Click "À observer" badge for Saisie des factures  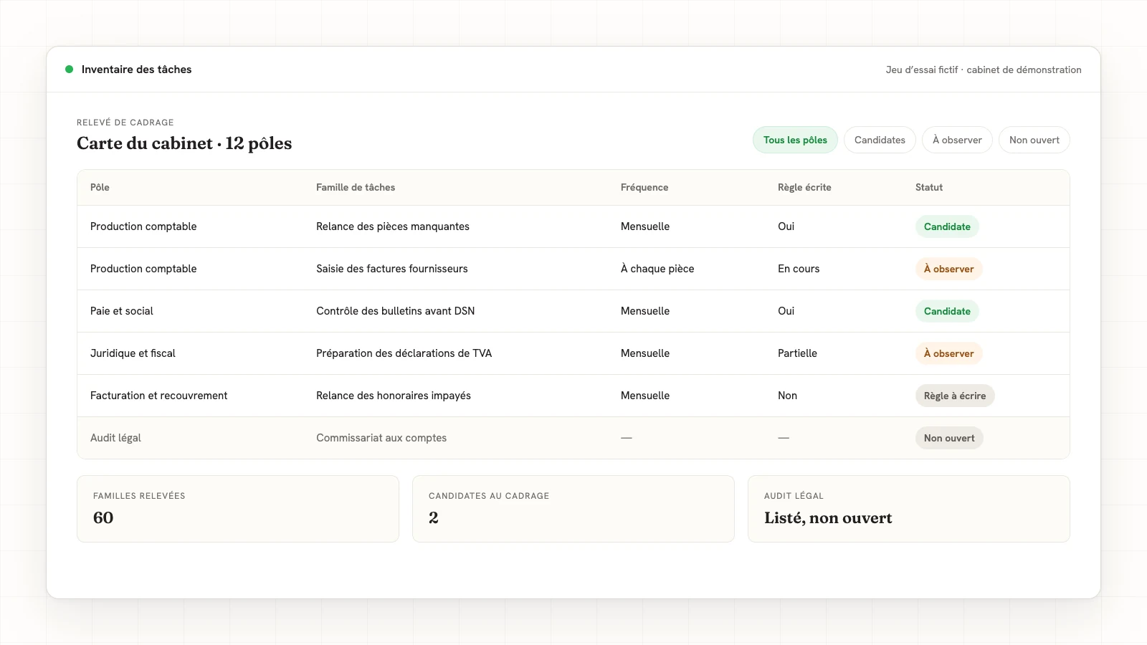pyautogui.click(x=948, y=269)
